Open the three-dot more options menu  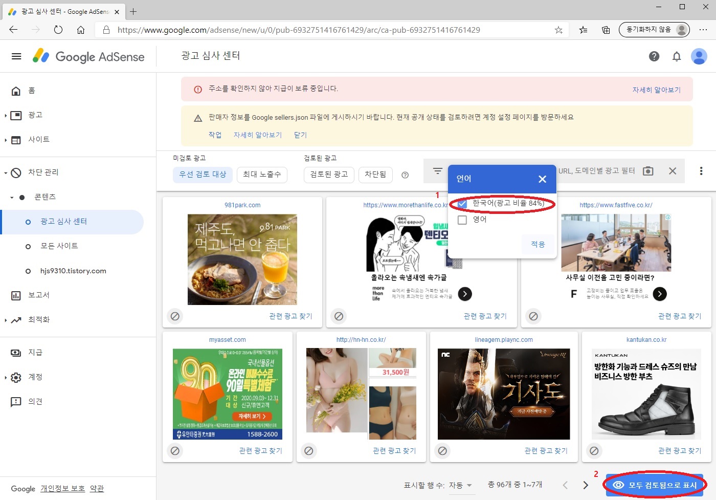[701, 171]
